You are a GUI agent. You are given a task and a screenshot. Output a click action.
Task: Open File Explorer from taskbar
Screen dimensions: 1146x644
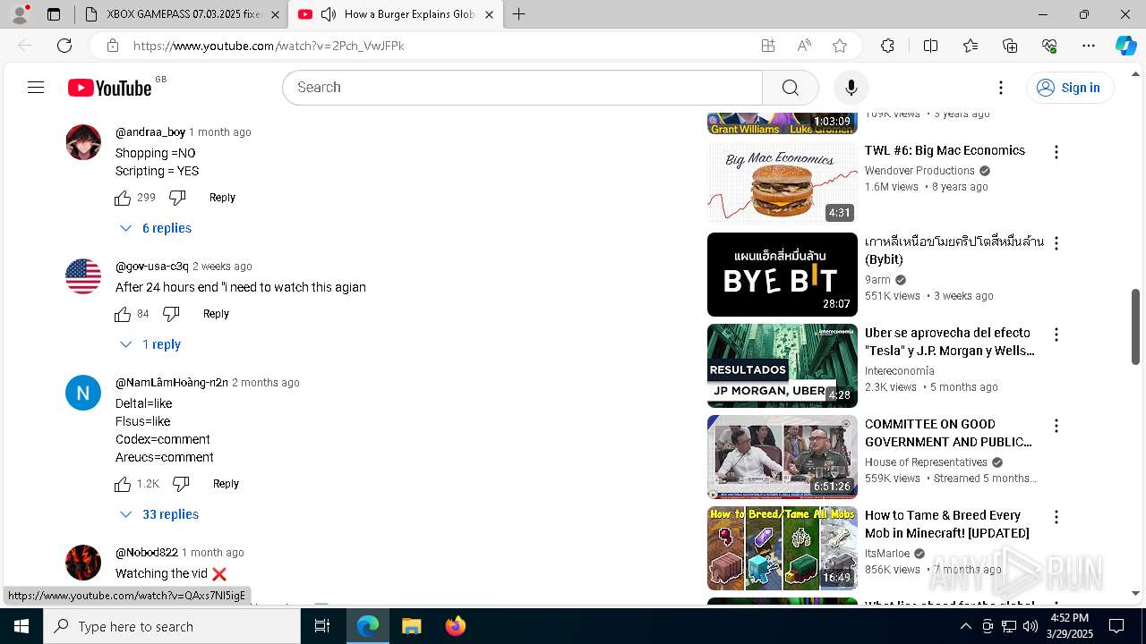coord(411,626)
